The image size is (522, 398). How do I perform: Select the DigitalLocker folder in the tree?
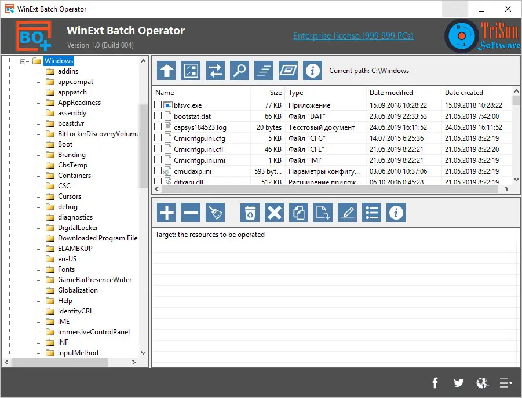(x=78, y=228)
